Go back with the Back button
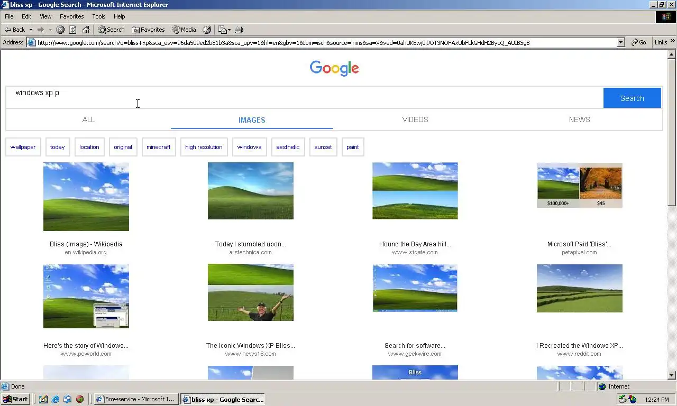This screenshot has width=677, height=406. tap(15, 30)
